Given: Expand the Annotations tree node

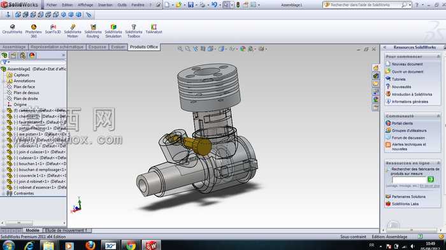Looking at the screenshot, I should point(4,81).
